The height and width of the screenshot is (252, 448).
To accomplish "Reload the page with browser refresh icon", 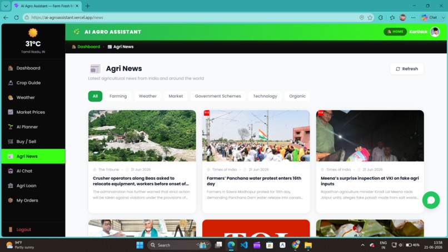I will tap(16, 17).
